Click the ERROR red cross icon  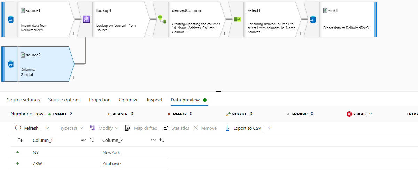349,114
